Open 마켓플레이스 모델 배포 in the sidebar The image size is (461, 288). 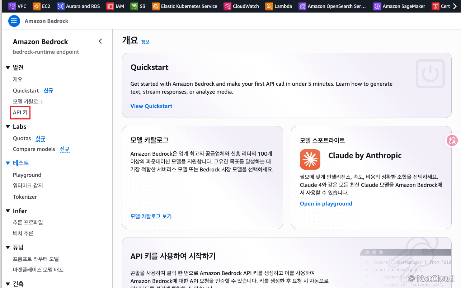pos(38,270)
